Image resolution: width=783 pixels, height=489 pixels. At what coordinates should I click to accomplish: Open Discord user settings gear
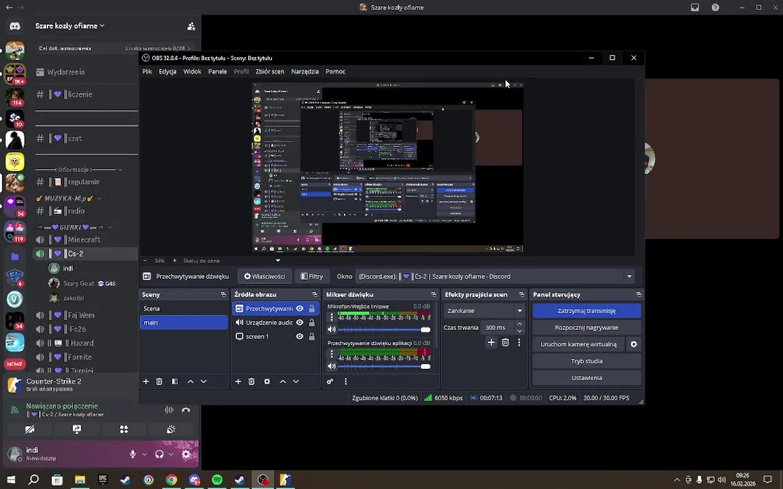(x=186, y=454)
